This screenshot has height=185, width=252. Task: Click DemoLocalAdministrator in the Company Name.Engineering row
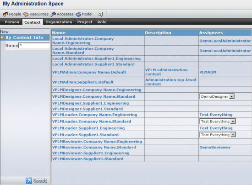[225, 41]
